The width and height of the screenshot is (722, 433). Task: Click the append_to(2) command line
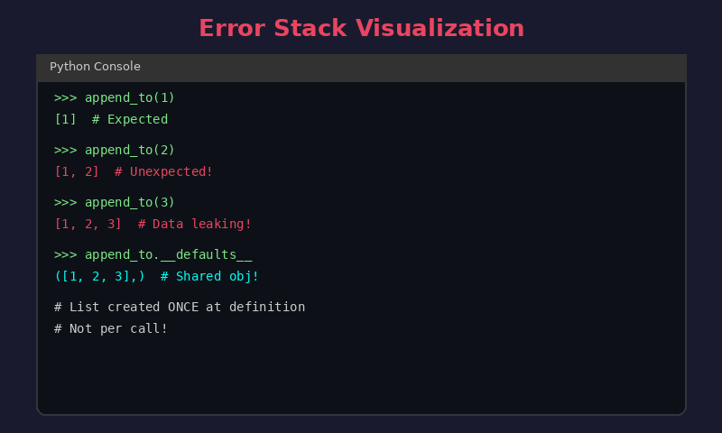115,150
